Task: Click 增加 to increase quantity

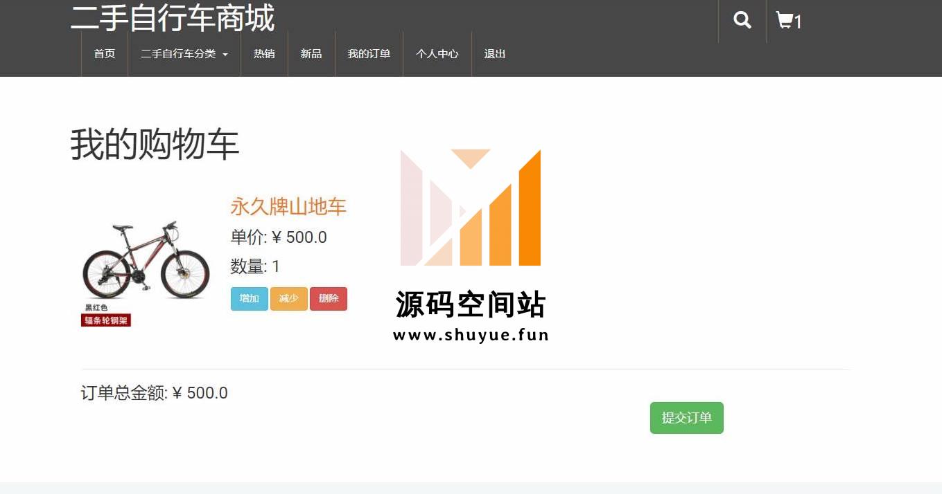Action: (250, 299)
